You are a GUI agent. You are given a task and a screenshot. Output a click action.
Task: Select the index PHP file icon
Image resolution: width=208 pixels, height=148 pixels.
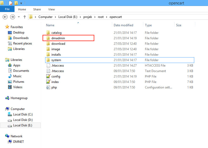pyautogui.click(x=48, y=82)
